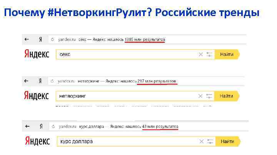
Task: Click address text showing 1385 млн результатов
Action: 145,39
